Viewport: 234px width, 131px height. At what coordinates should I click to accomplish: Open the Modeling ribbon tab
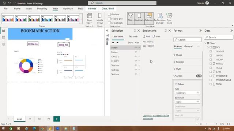pos(42,9)
